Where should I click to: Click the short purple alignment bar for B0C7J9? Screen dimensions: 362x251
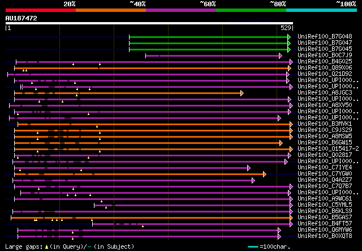213,56
